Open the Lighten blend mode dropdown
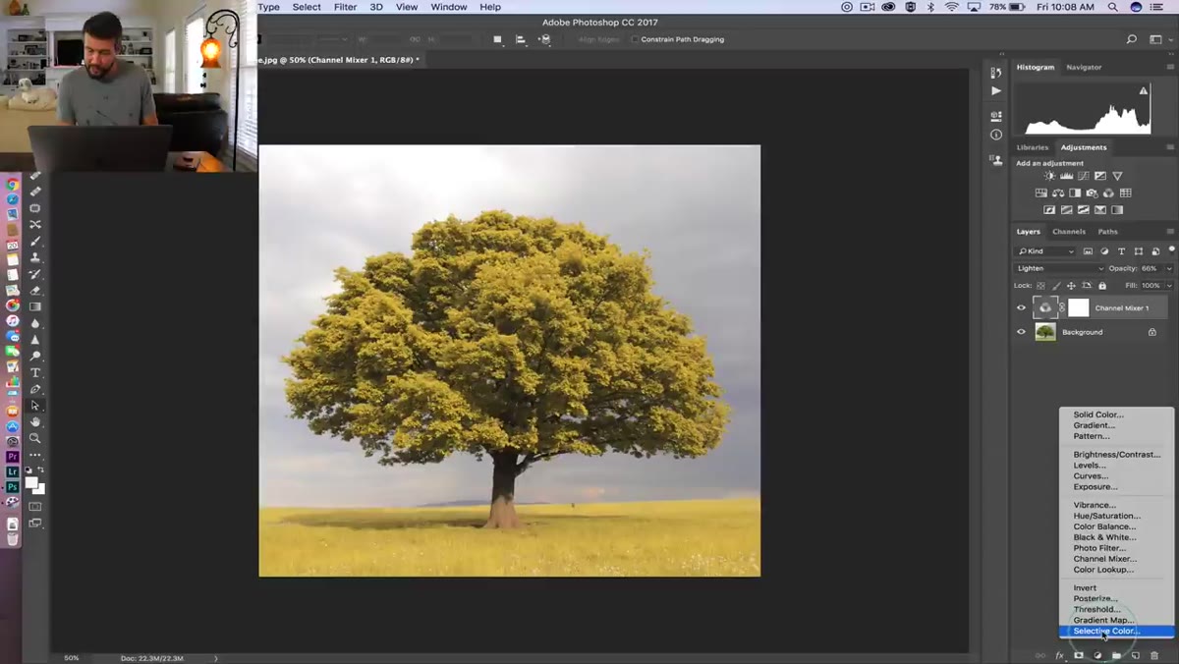Screen dimensions: 1179x664 point(1059,268)
